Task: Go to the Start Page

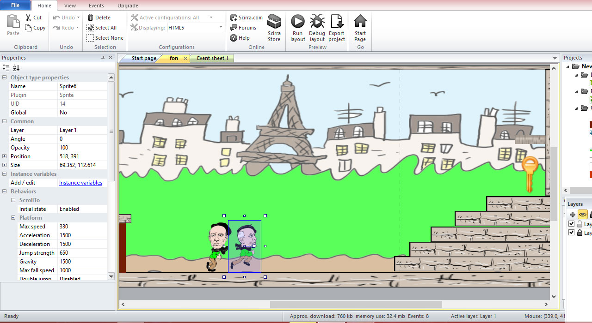Action: click(x=360, y=22)
